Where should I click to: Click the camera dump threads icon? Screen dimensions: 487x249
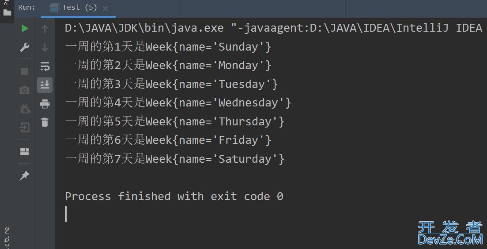click(25, 90)
